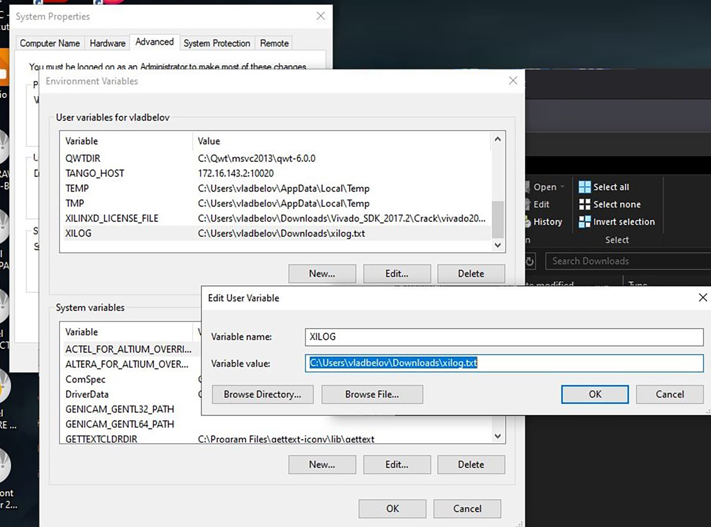Image resolution: width=711 pixels, height=527 pixels.
Task: Expand the Open dropdown arrow in ribbon
Action: (563, 187)
